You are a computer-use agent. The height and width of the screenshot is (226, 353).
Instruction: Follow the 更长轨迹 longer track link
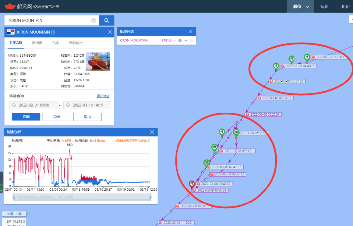coord(103,96)
